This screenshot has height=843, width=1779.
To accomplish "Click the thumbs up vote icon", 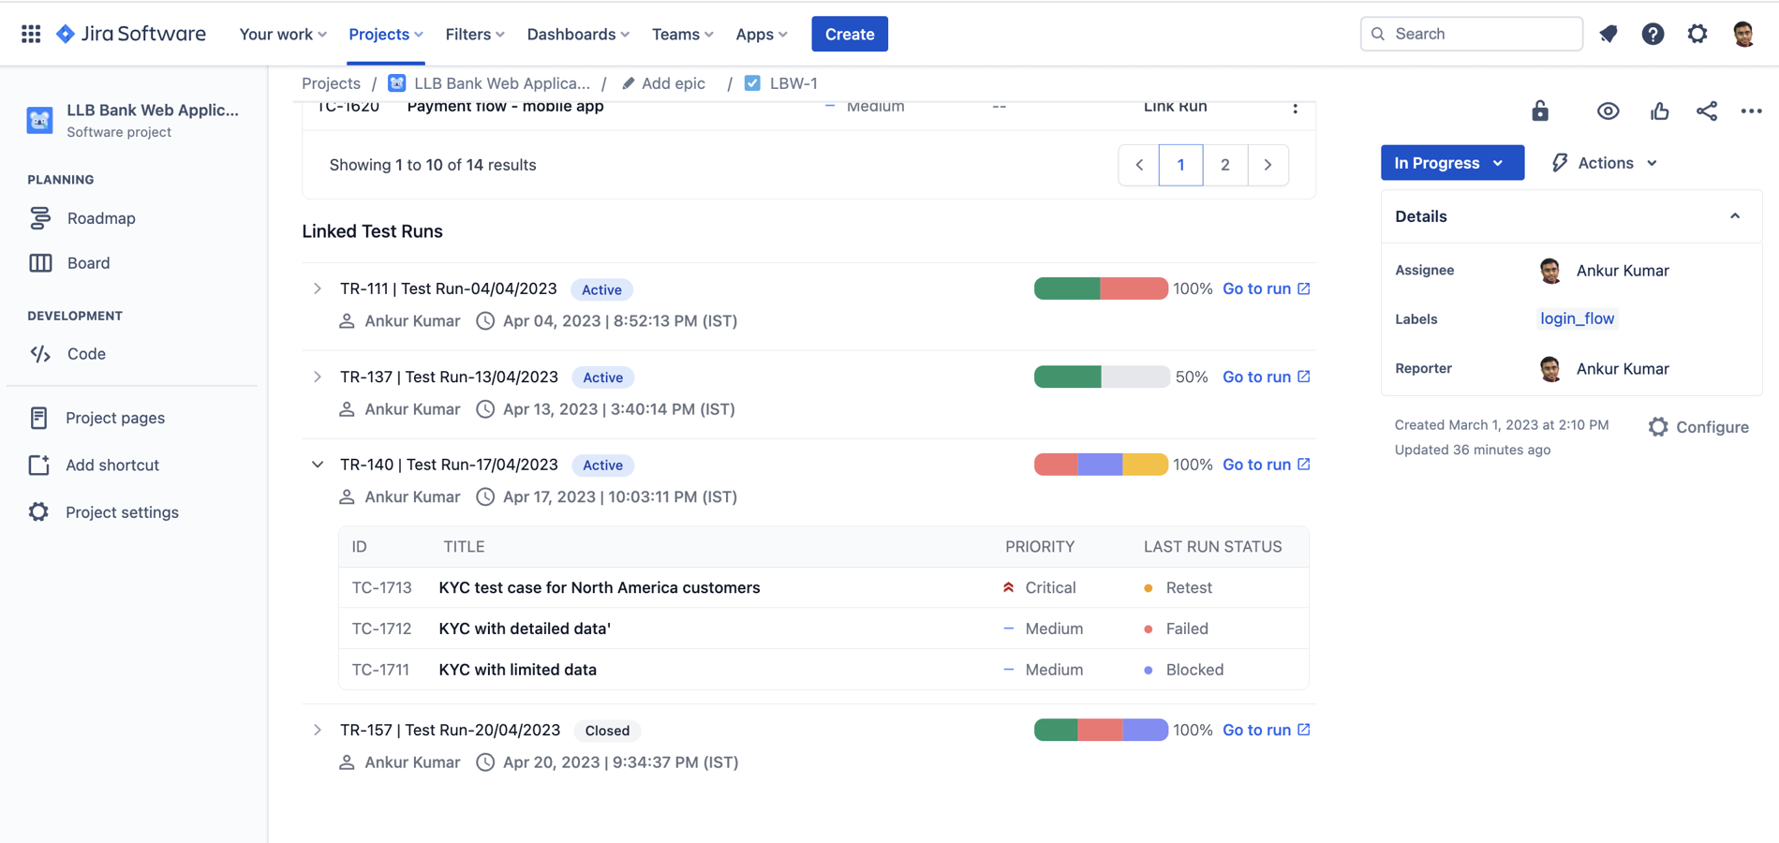I will pos(1660,111).
